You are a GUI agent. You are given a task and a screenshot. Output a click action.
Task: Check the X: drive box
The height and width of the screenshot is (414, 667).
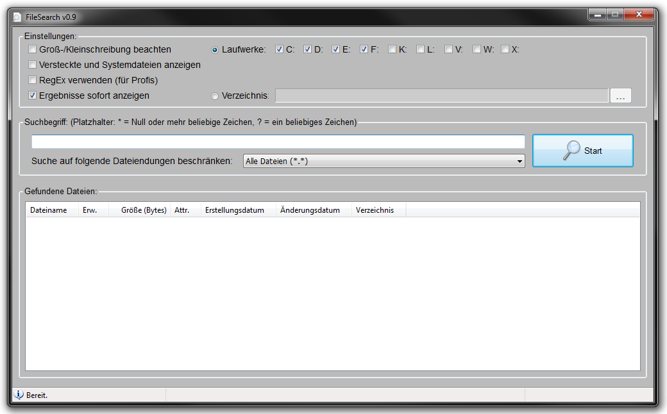[505, 49]
